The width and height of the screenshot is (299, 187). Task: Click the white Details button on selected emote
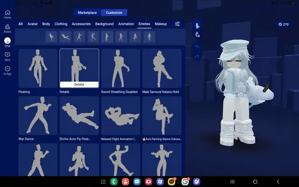79,85
